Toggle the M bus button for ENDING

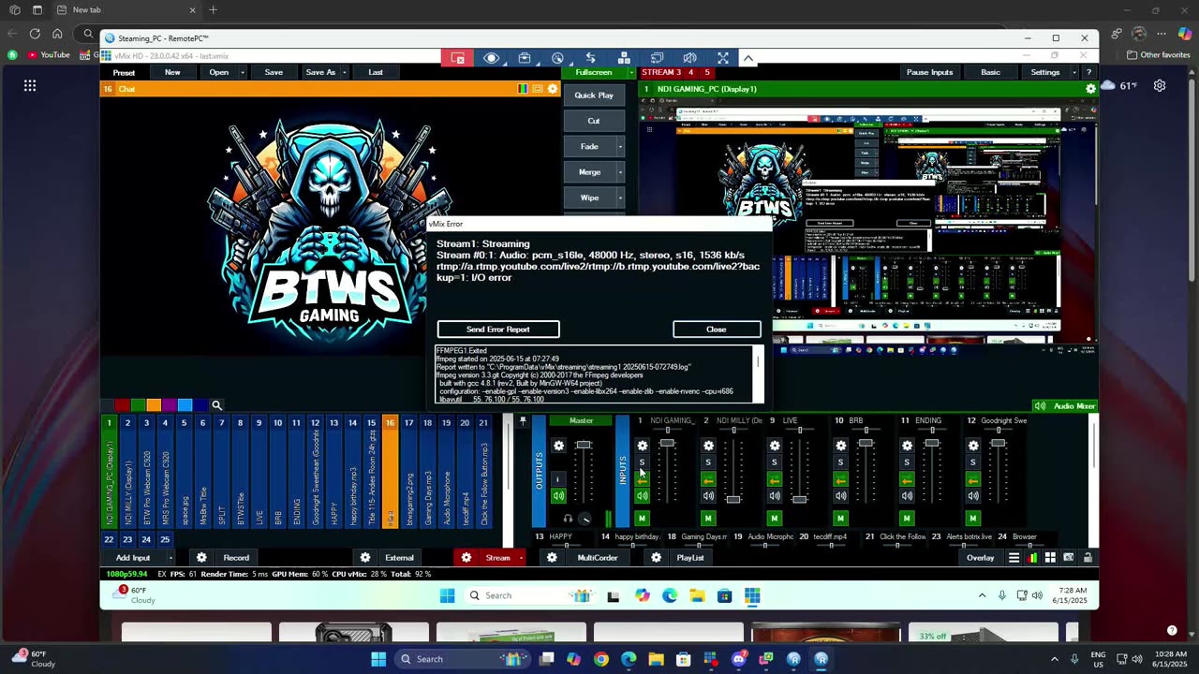pos(907,519)
